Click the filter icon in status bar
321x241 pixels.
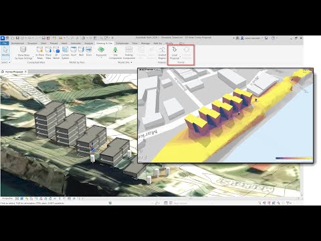pos(288,203)
